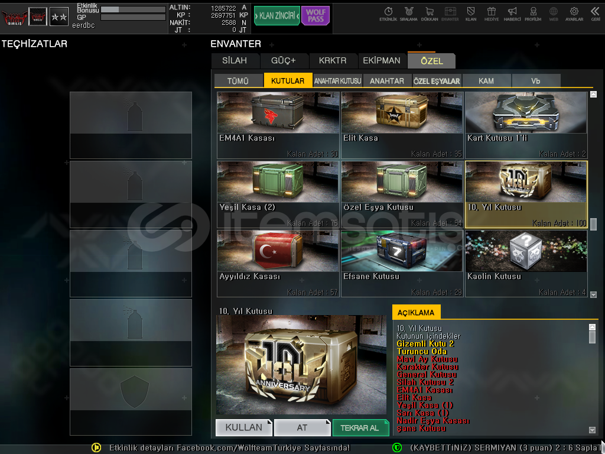Click 'Turuncu Oda' in description list
Screen dimensions: 605x454
422,351
